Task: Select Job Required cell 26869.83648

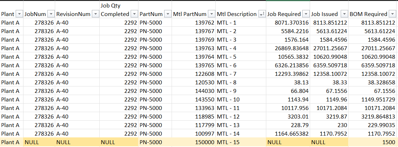Action: pos(288,48)
